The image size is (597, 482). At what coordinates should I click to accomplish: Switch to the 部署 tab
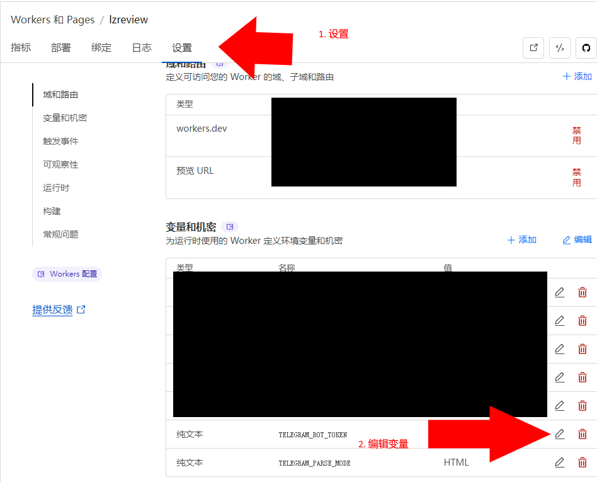point(61,48)
